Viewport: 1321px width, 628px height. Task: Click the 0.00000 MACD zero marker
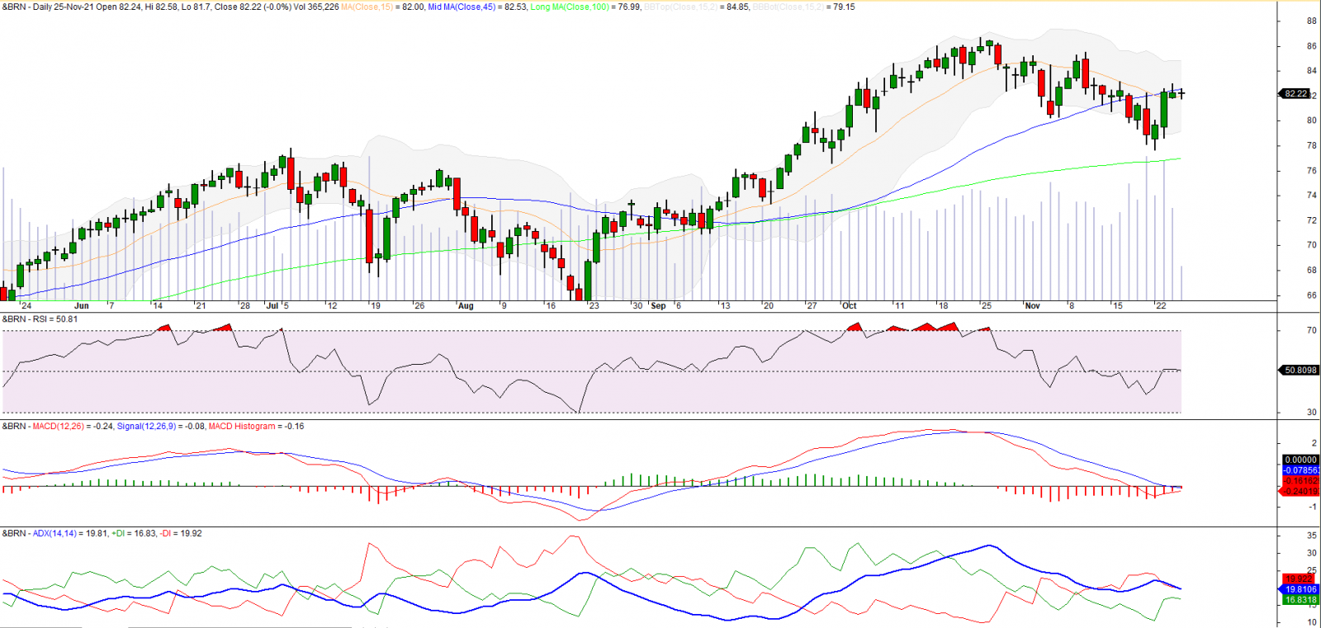pyautogui.click(x=1300, y=460)
